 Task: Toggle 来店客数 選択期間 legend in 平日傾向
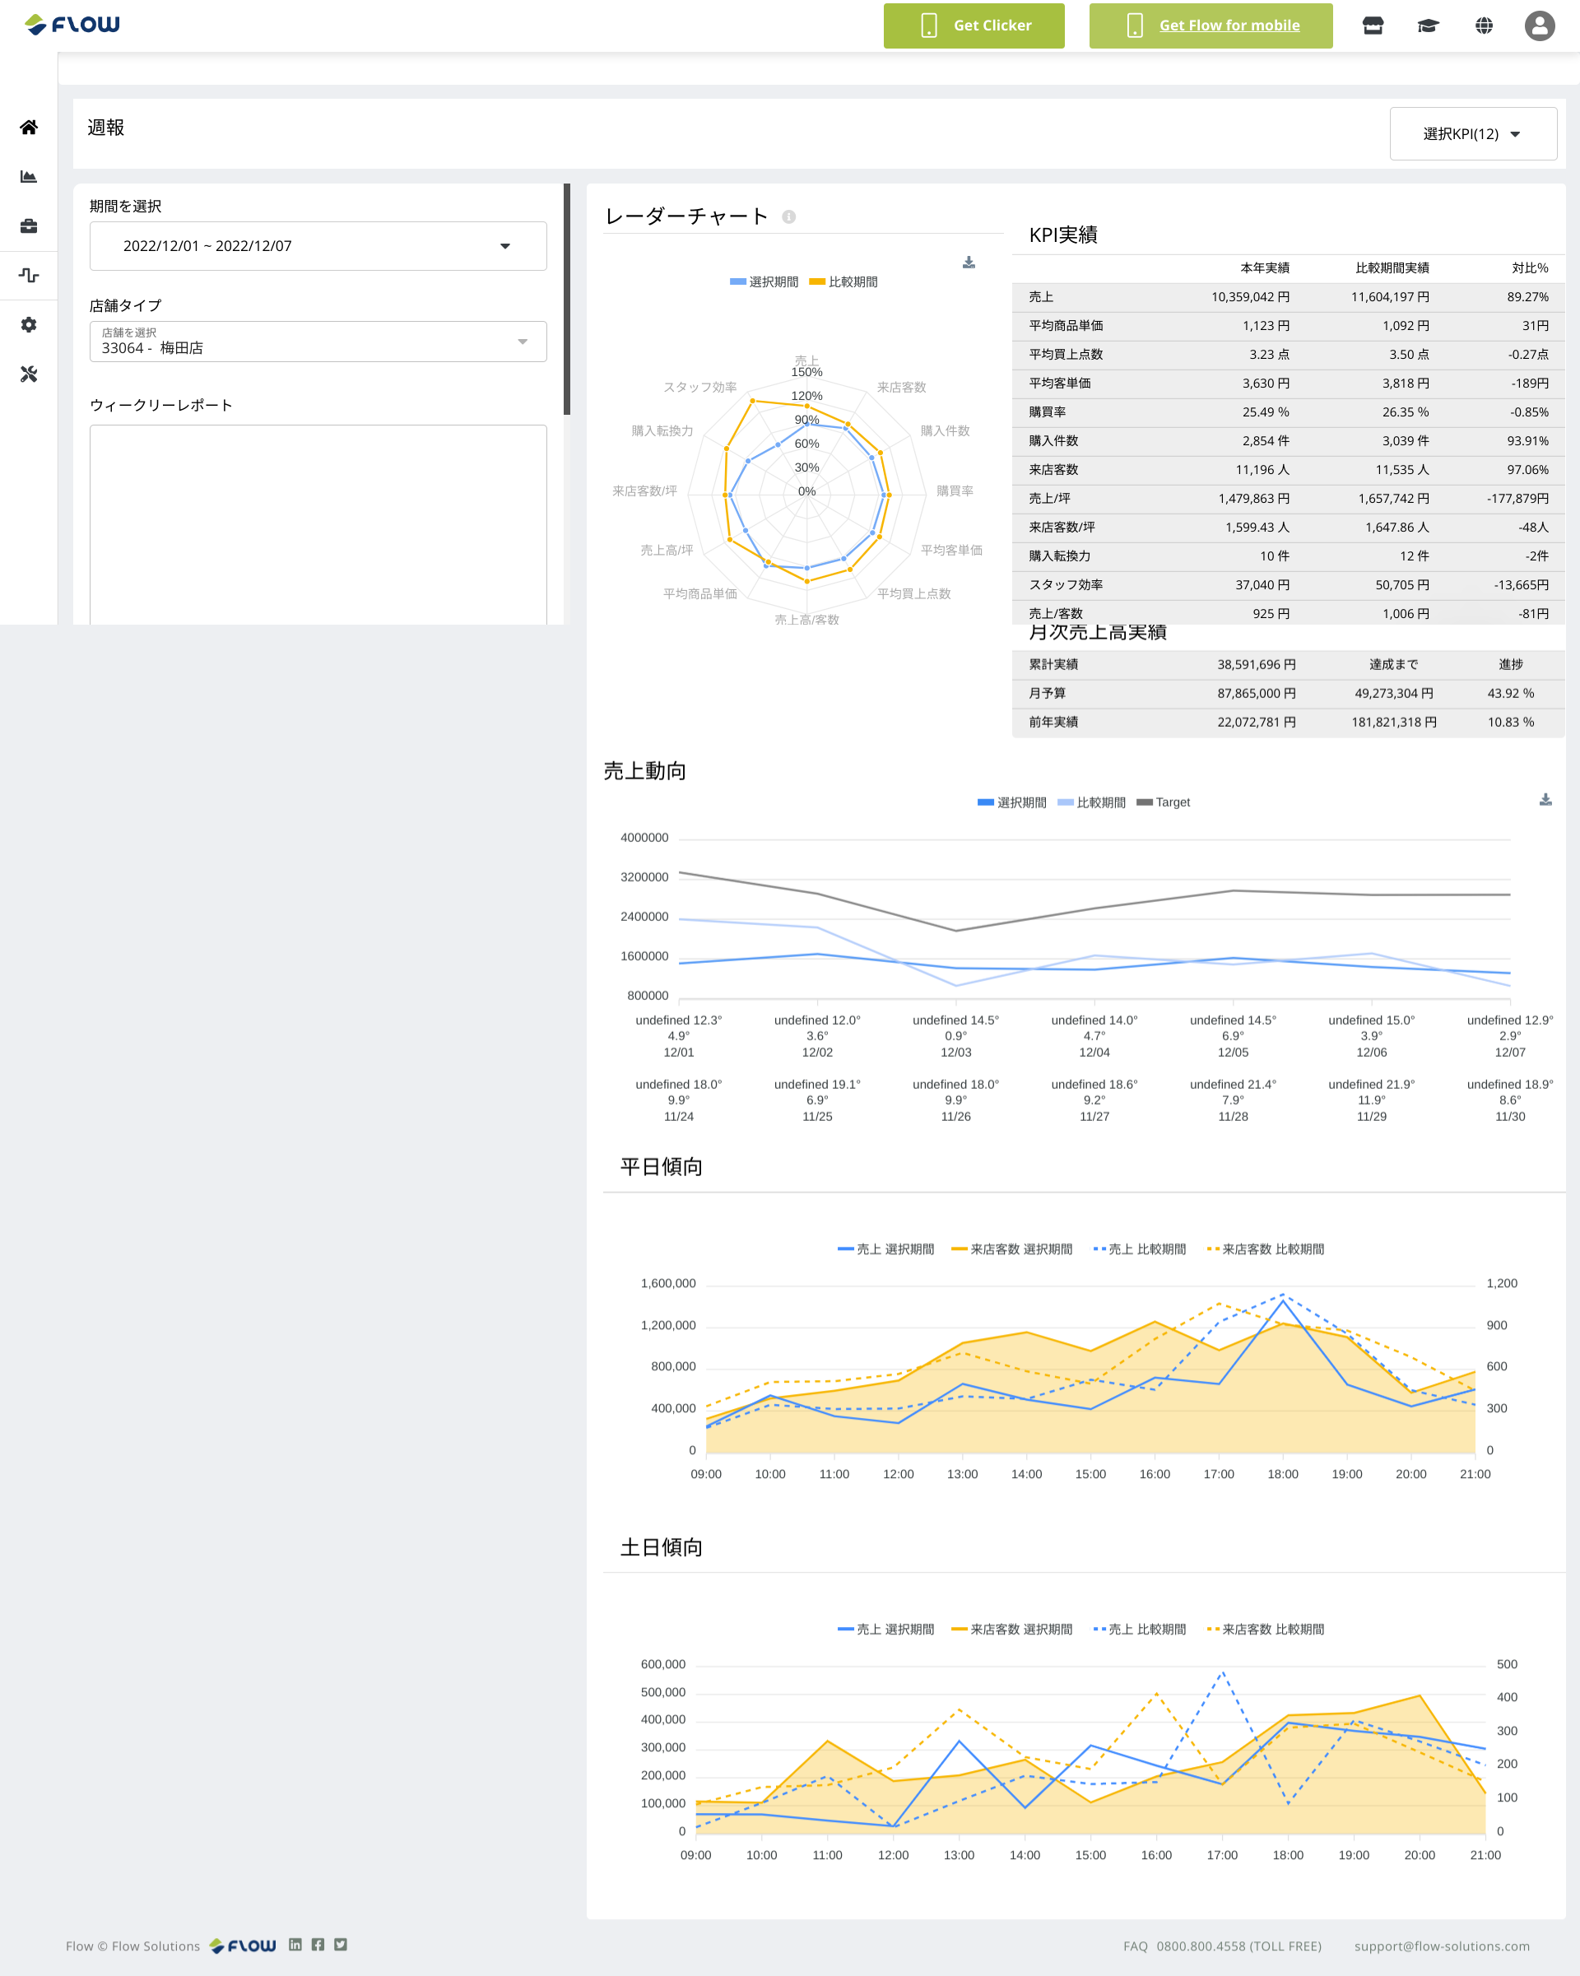(x=1012, y=1249)
